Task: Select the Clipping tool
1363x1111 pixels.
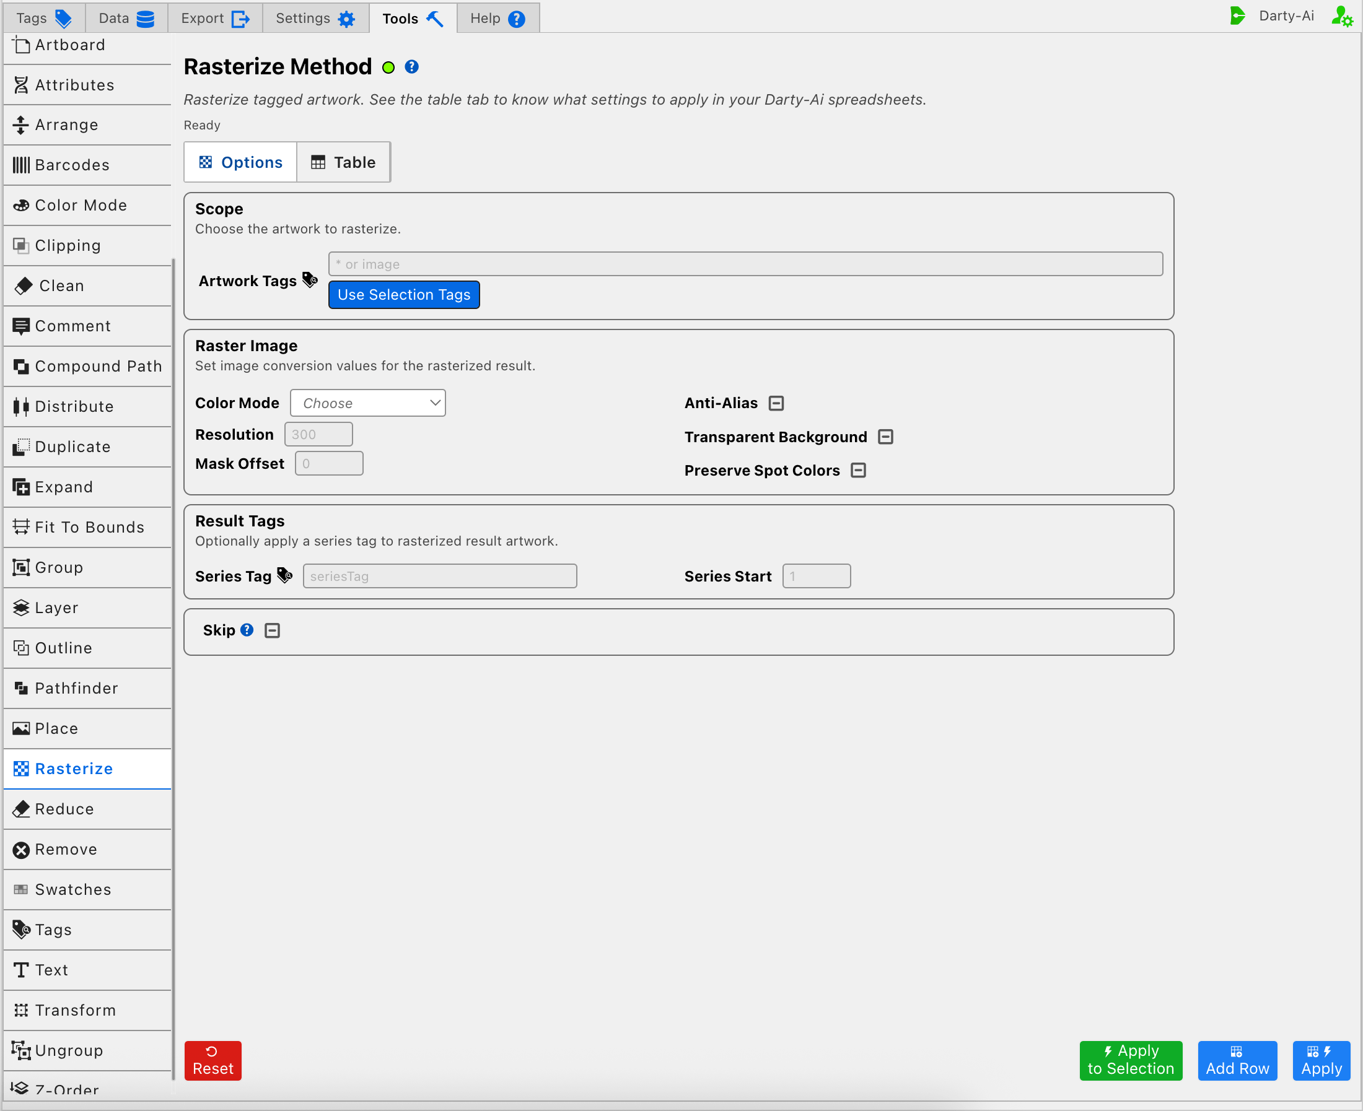Action: (87, 246)
